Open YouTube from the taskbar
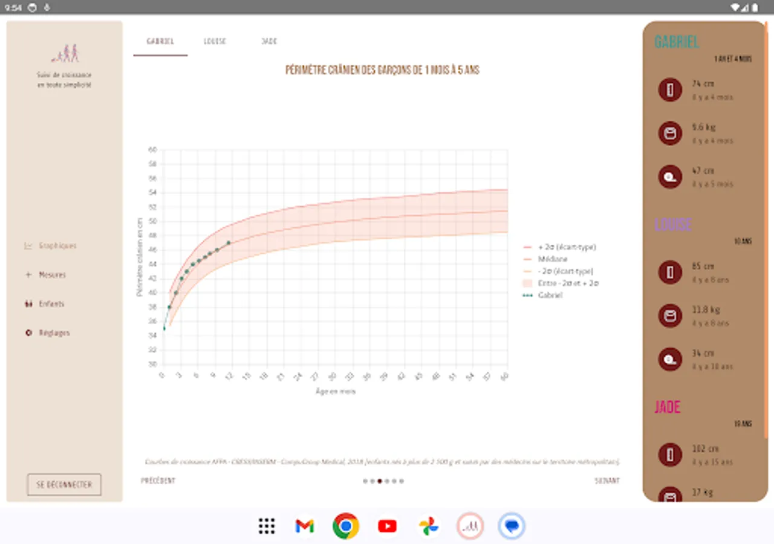This screenshot has height=544, width=774. coord(387,526)
